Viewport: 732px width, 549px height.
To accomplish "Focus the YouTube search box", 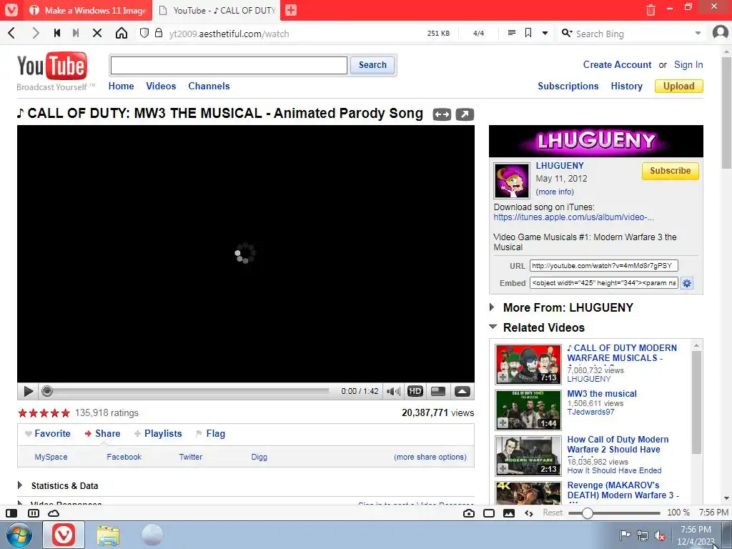I will (229, 65).
